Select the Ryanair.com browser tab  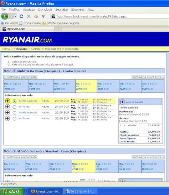27,29
